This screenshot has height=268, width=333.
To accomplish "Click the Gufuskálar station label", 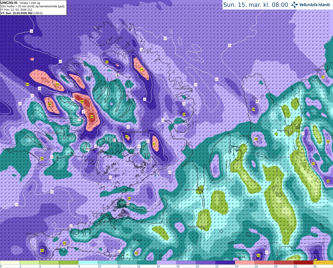I will 30,234.
